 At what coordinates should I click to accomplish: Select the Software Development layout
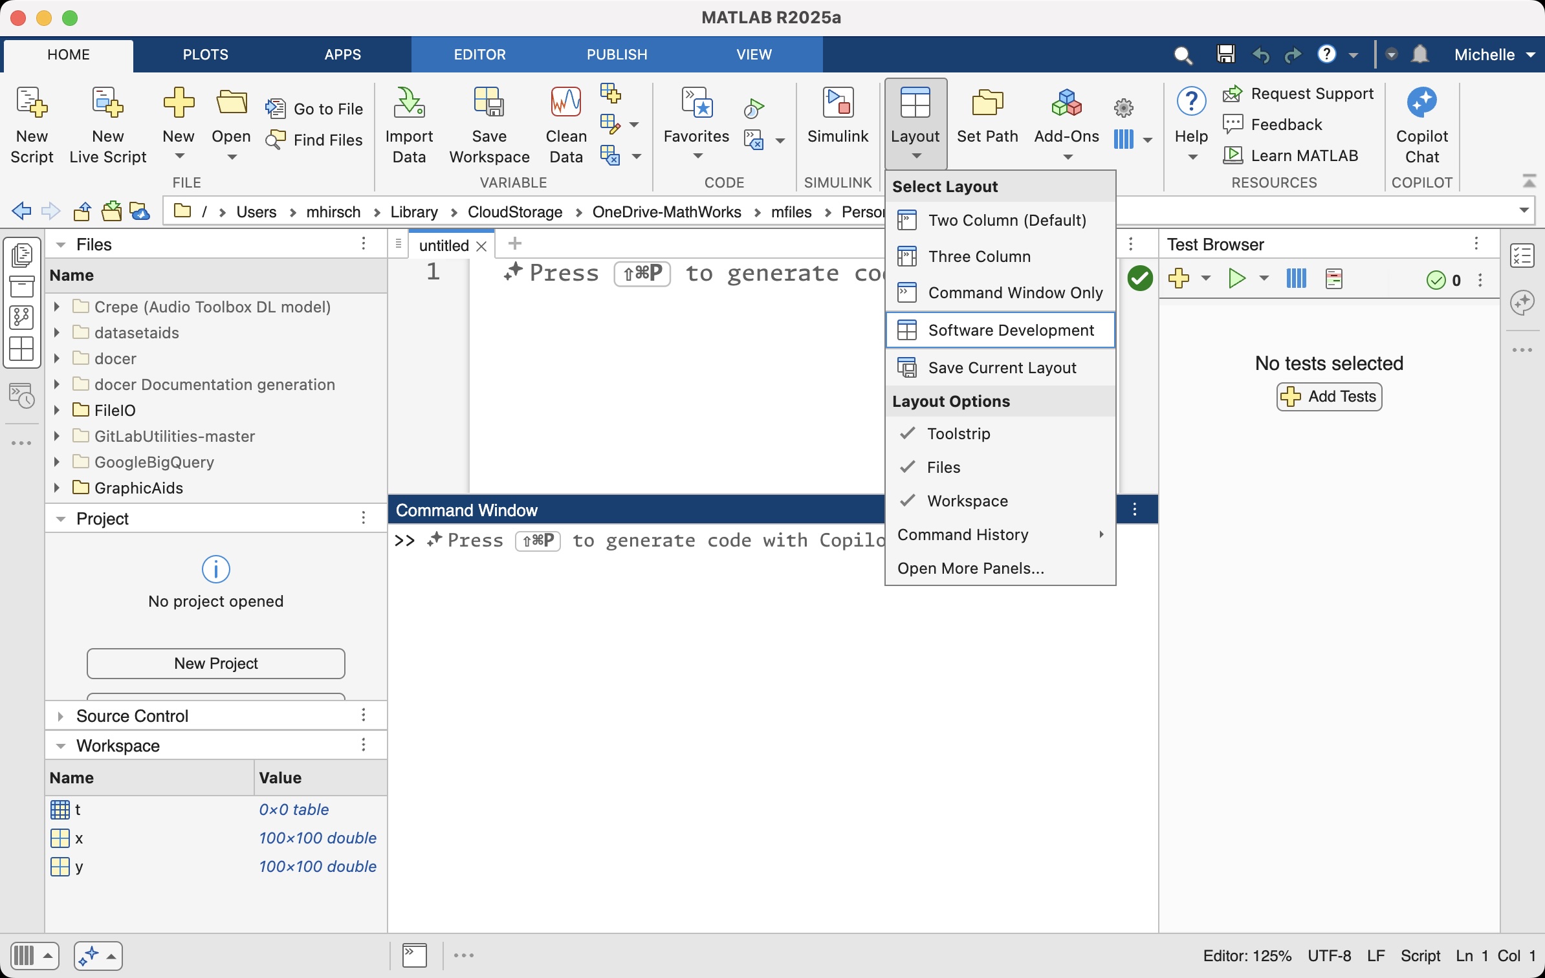(1011, 331)
